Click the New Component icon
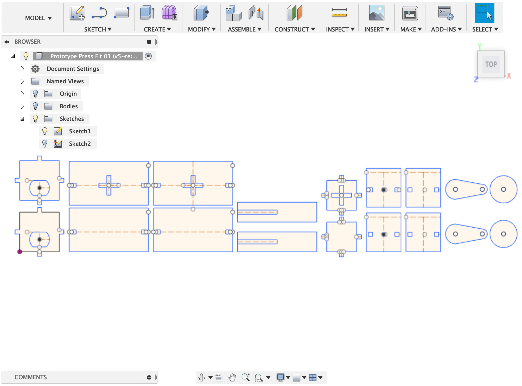 tap(233, 13)
